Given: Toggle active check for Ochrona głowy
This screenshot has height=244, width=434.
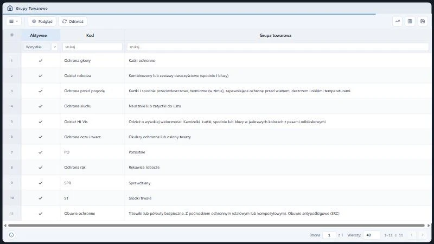Looking at the screenshot, I should (x=41, y=60).
